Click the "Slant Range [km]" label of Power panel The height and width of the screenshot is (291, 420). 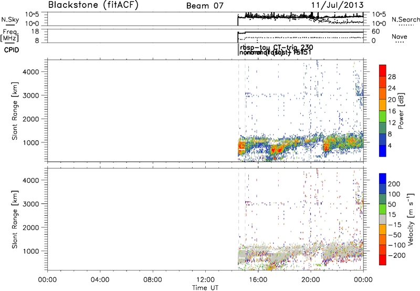click(15, 111)
